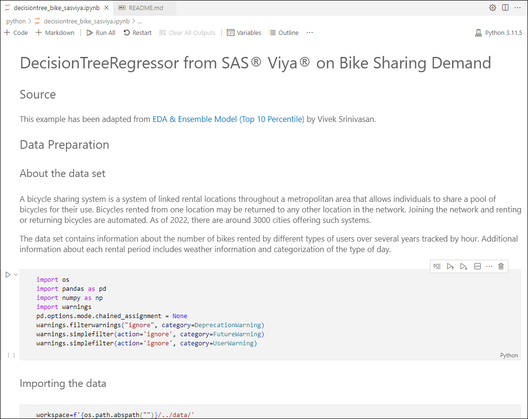This screenshot has height=419, width=528.
Task: Select Python 3.11.5 kernel picker
Action: click(x=499, y=33)
